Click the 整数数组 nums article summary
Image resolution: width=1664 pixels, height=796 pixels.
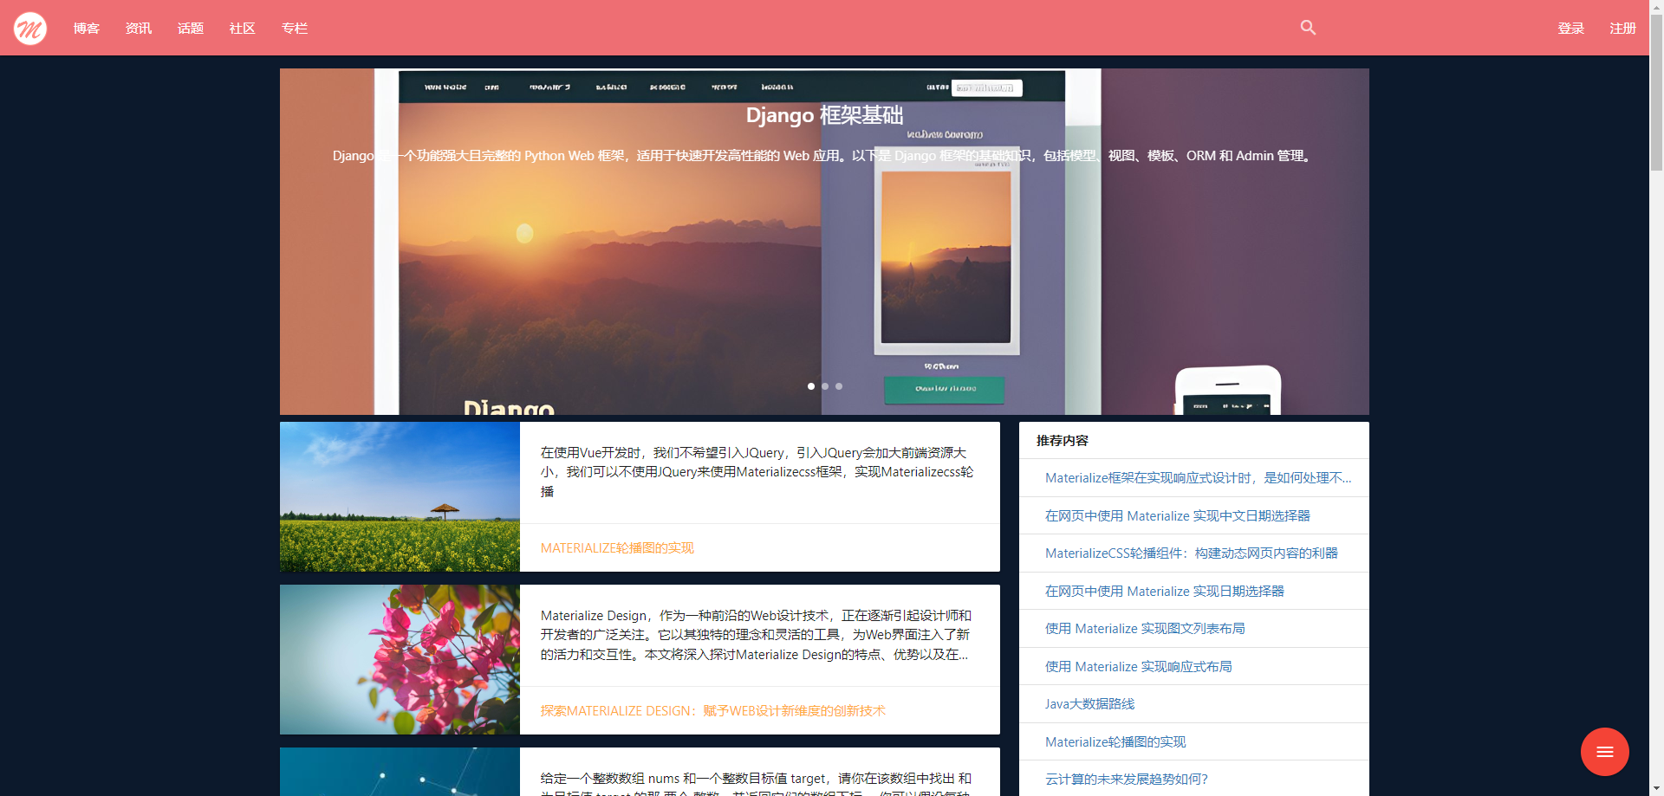(x=757, y=785)
